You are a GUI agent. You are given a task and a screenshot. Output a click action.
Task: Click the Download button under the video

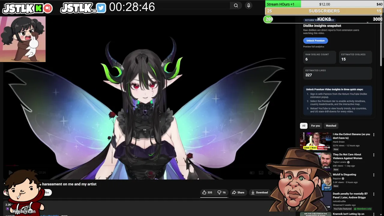coord(259,193)
